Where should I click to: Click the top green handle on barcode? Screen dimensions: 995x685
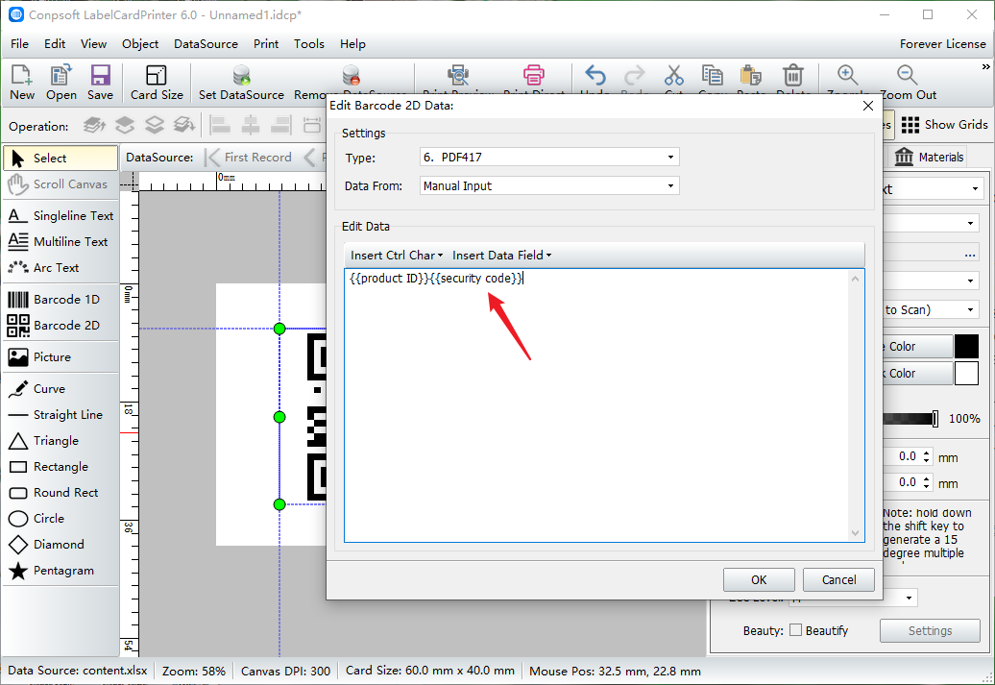pyautogui.click(x=279, y=329)
